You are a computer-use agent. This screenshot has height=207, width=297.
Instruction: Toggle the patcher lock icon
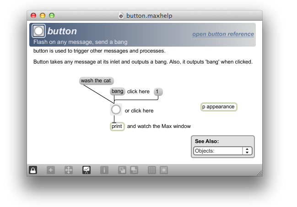click(x=33, y=170)
